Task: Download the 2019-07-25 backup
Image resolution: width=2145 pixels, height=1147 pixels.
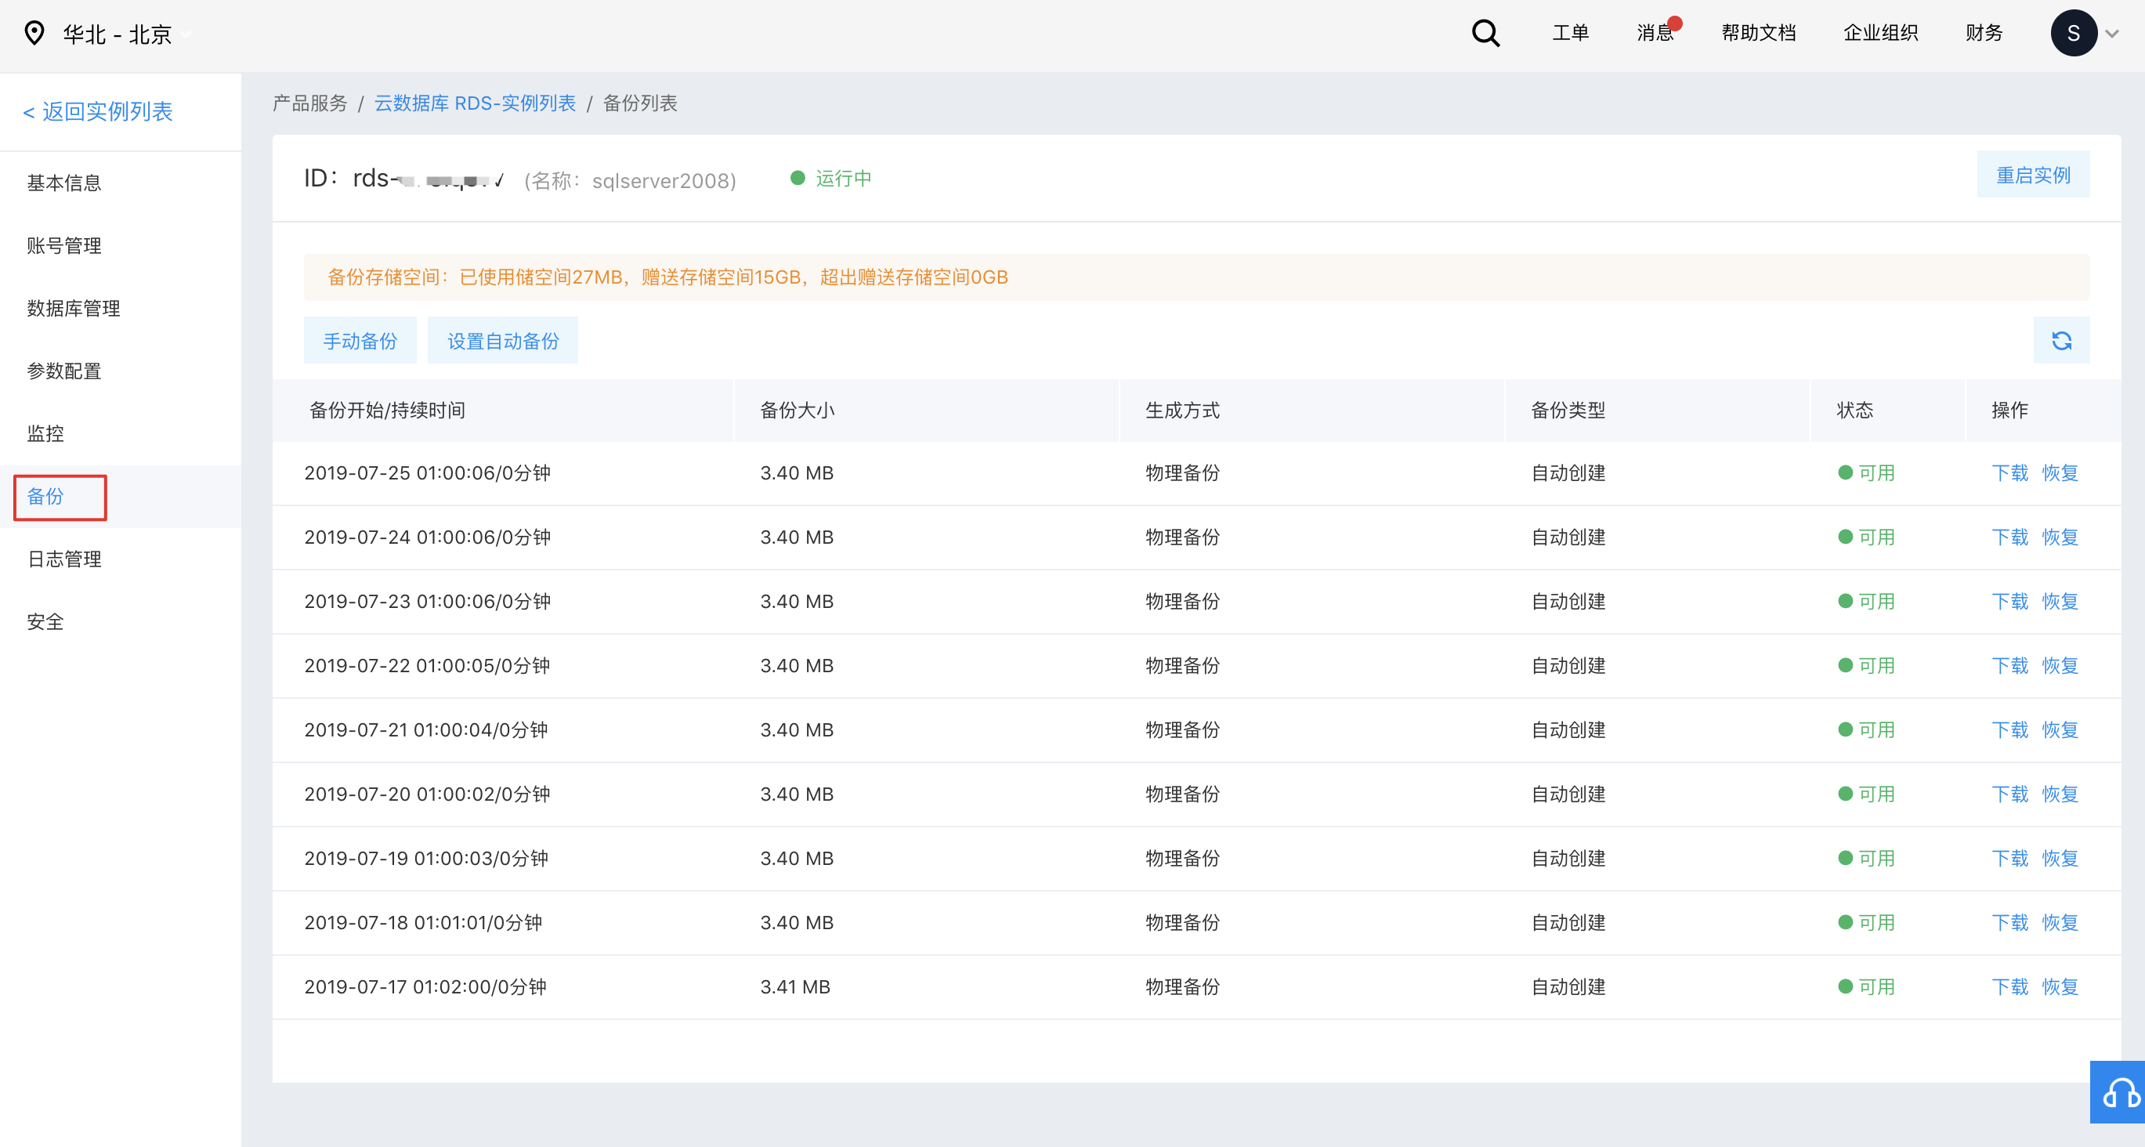Action: coord(2009,473)
